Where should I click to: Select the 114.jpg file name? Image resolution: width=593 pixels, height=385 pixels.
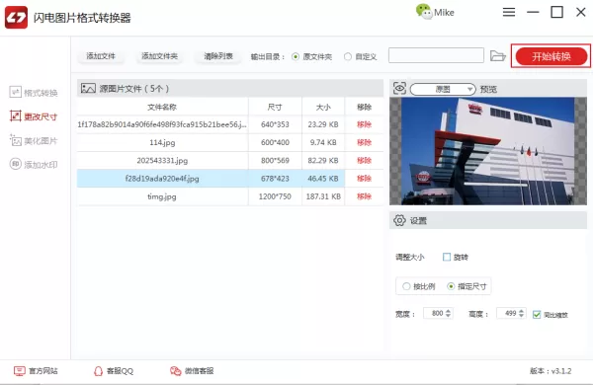[x=162, y=142]
